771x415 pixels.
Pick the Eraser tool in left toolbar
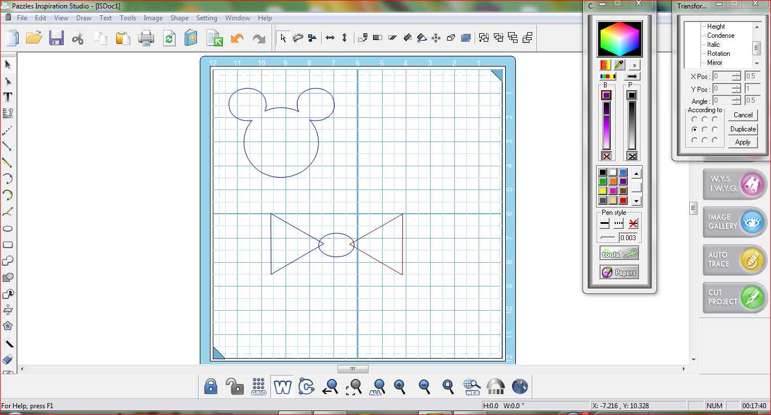(x=8, y=359)
